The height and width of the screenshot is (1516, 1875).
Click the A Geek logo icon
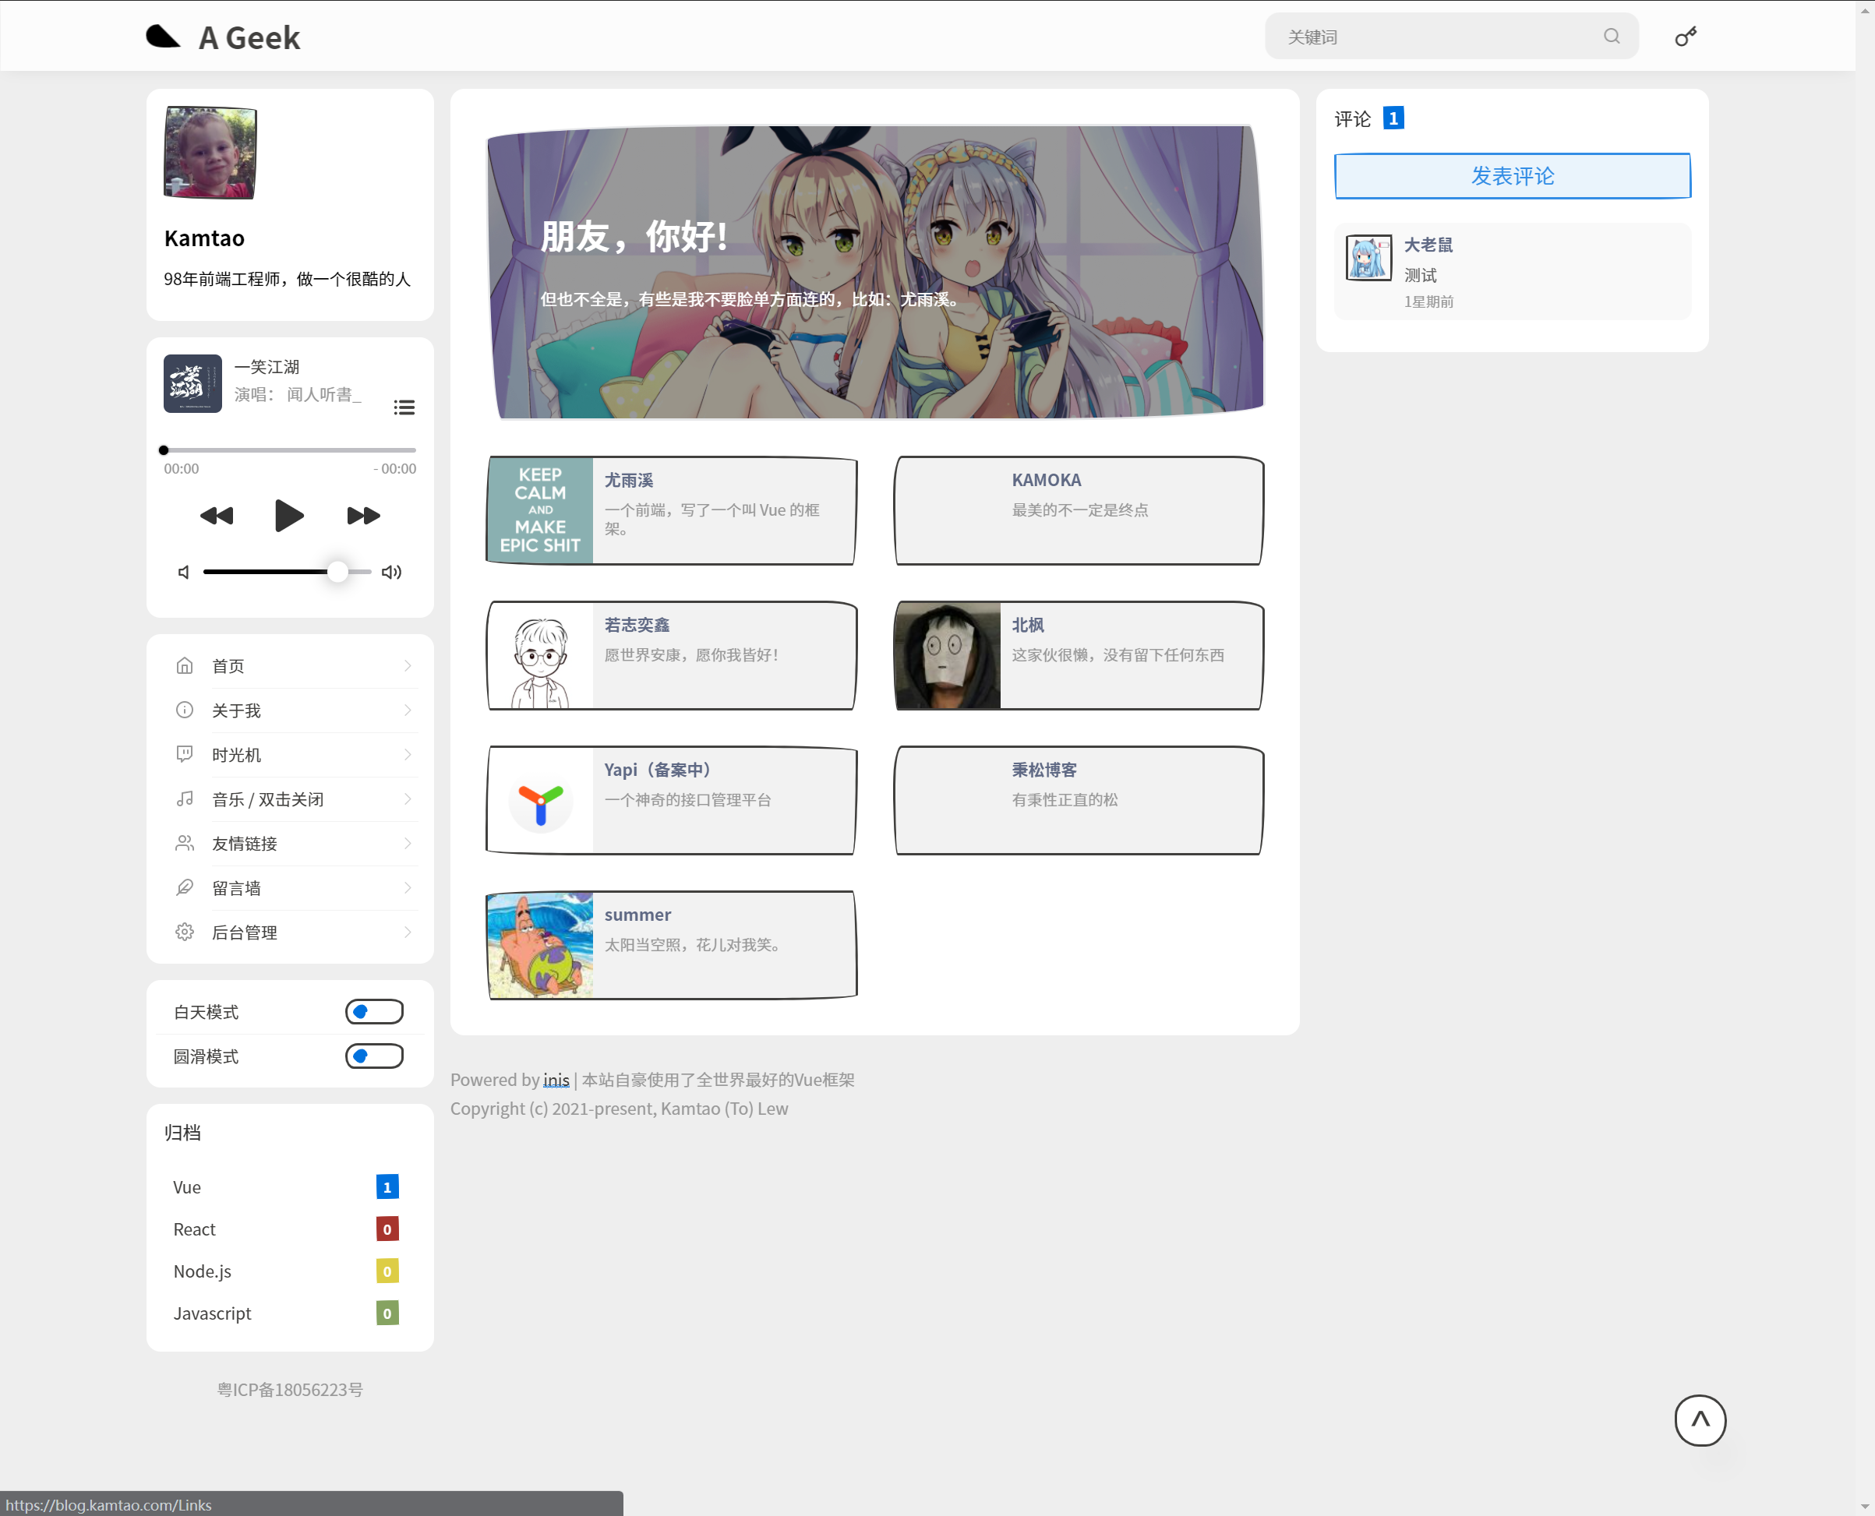tap(163, 37)
